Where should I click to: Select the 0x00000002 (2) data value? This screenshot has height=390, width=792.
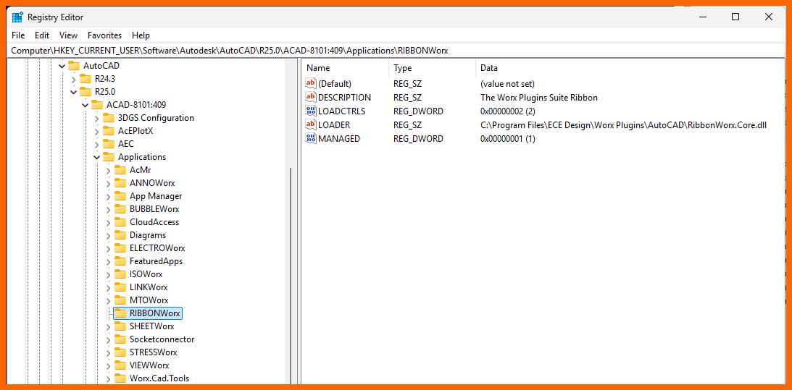[508, 111]
